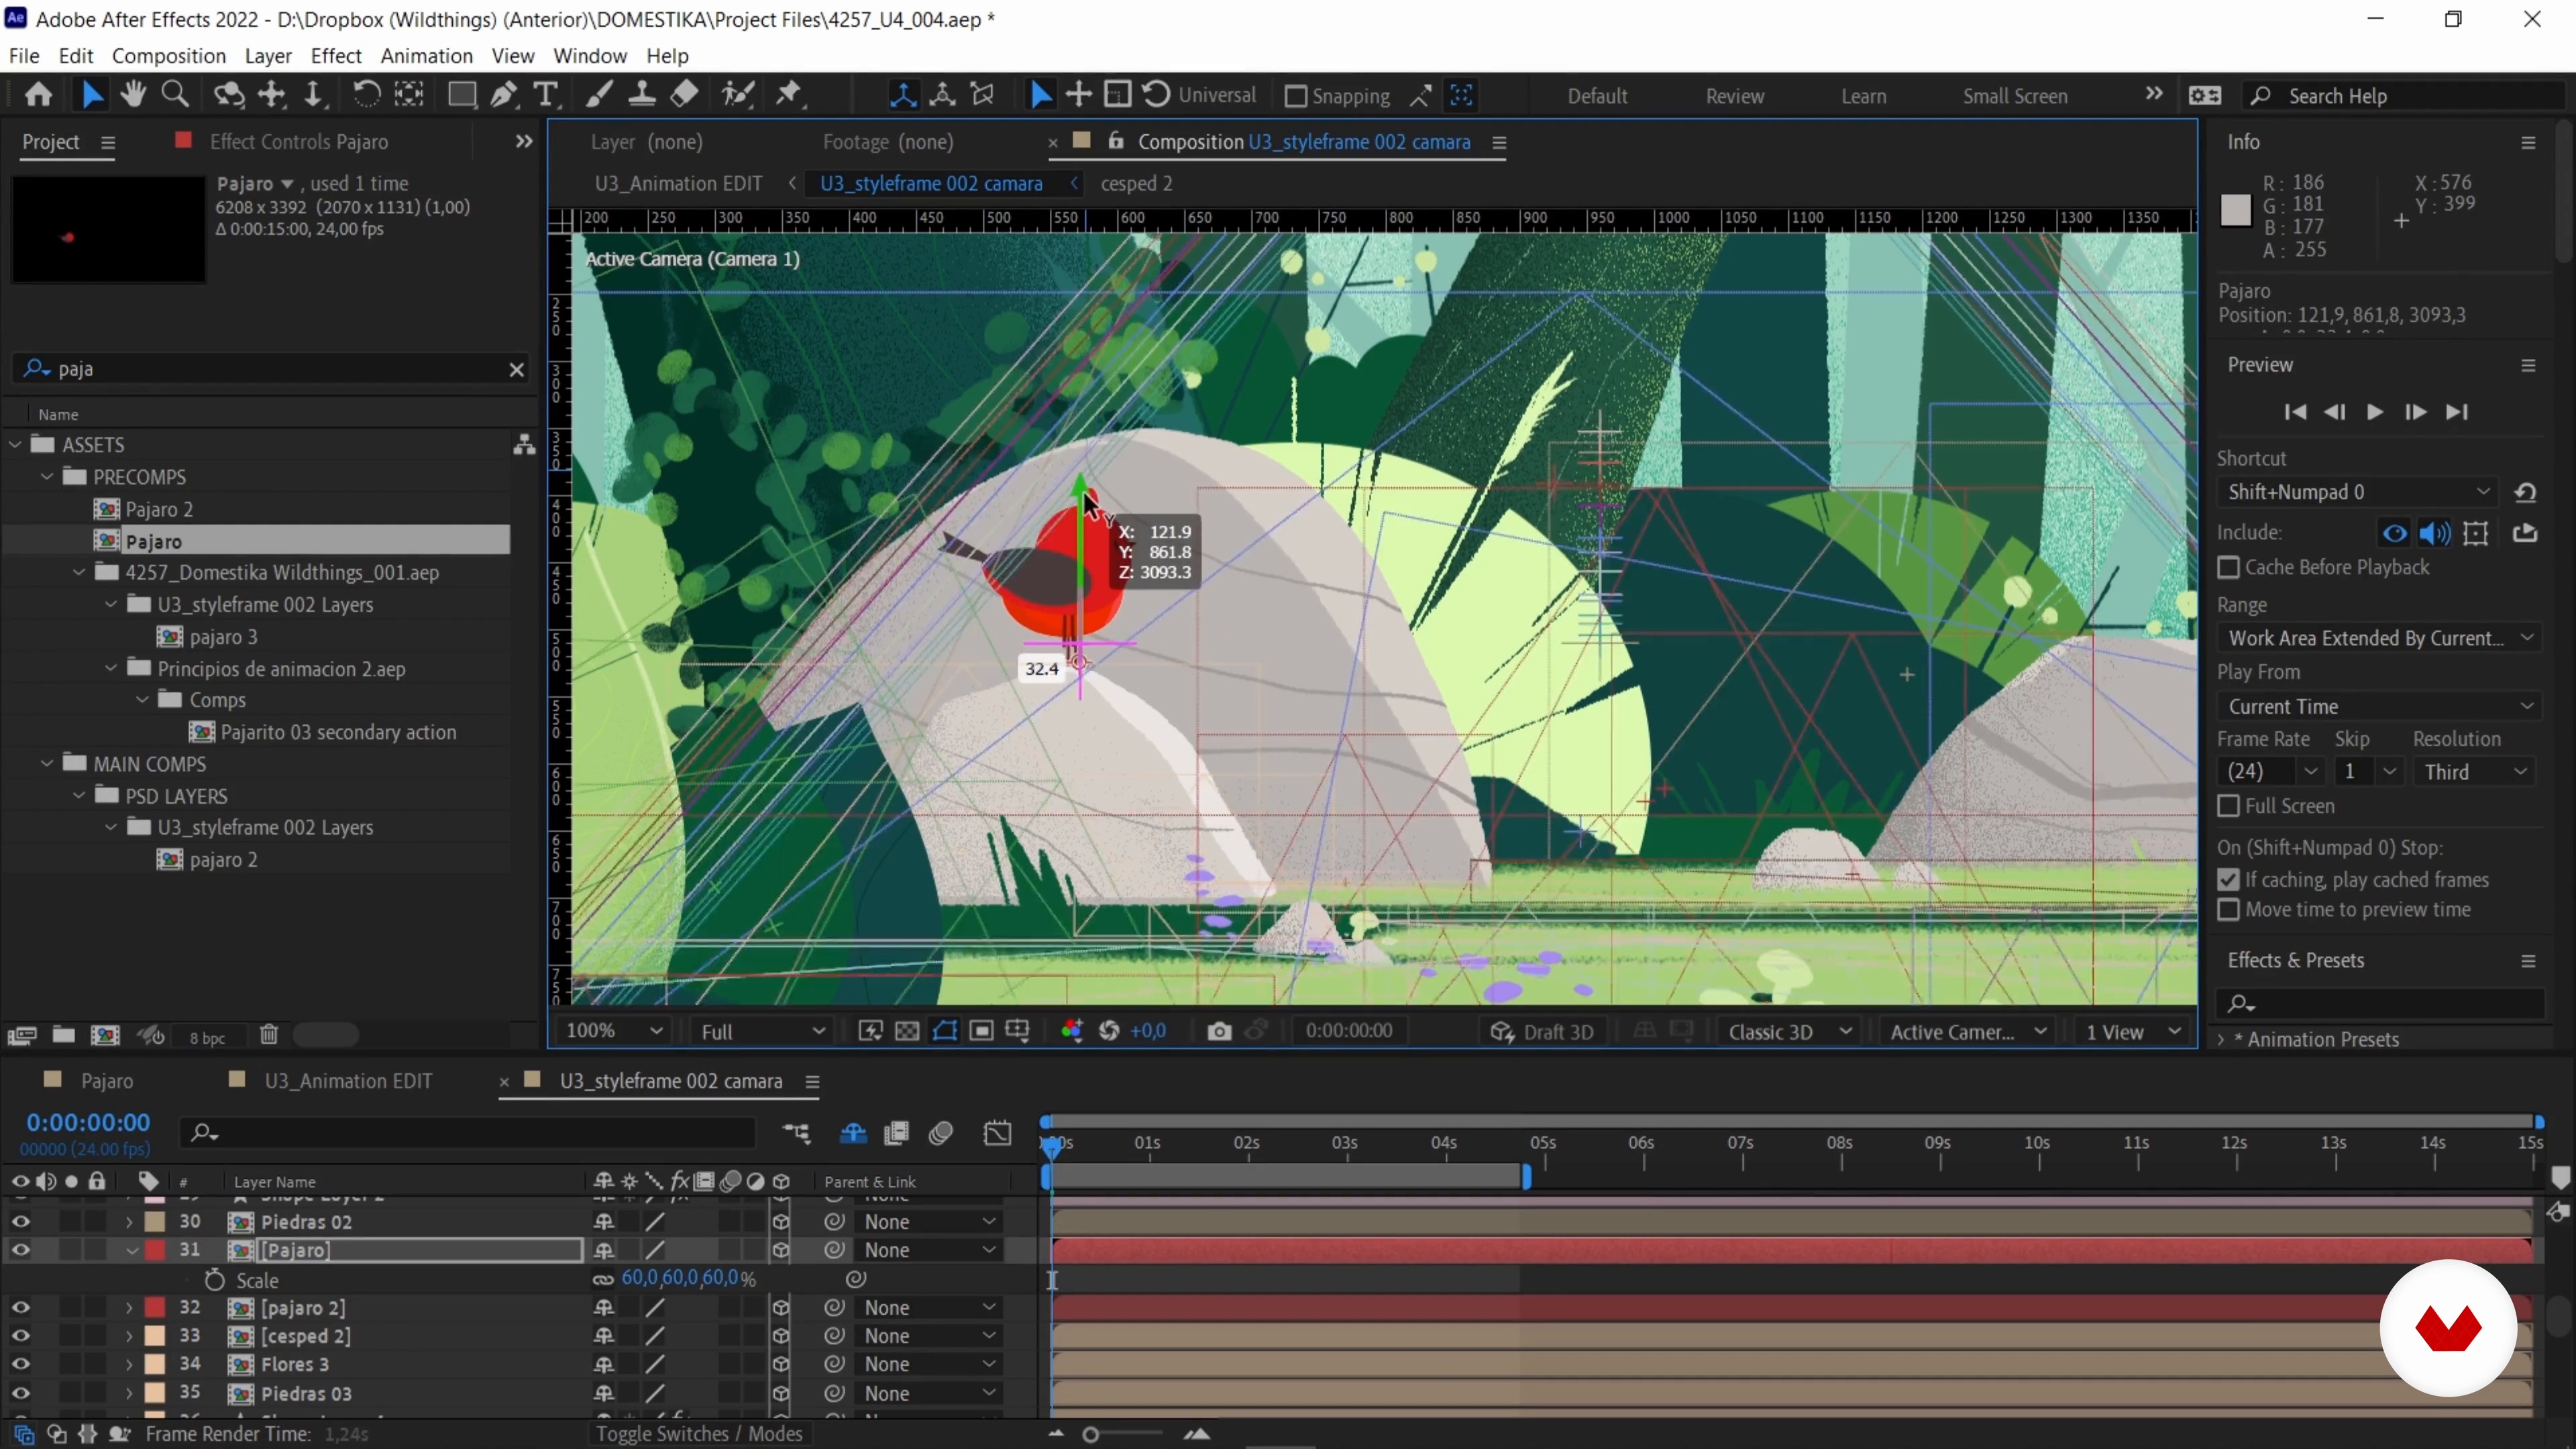Toggle the frame blending icon in timeline
This screenshot has width=2576, height=1449.
pos(896,1133)
